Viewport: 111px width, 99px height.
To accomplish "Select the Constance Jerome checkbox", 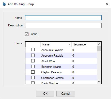I will point(33,78).
